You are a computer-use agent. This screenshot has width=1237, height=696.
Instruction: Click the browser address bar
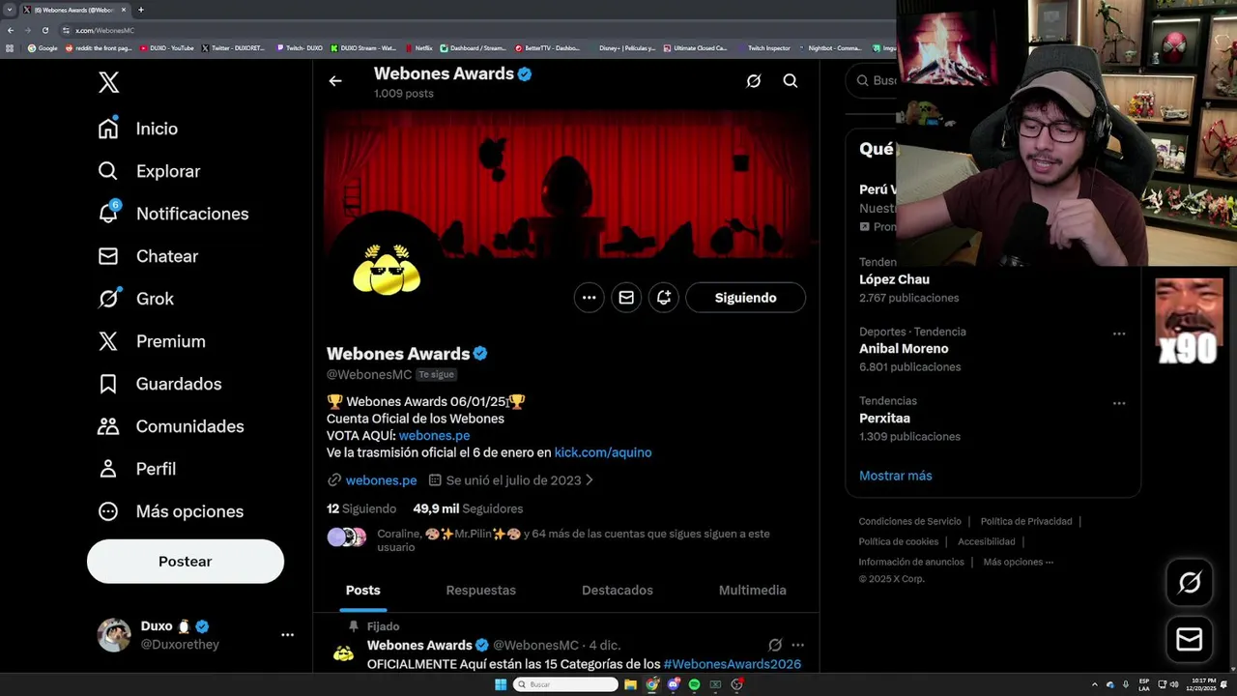[x=474, y=30]
